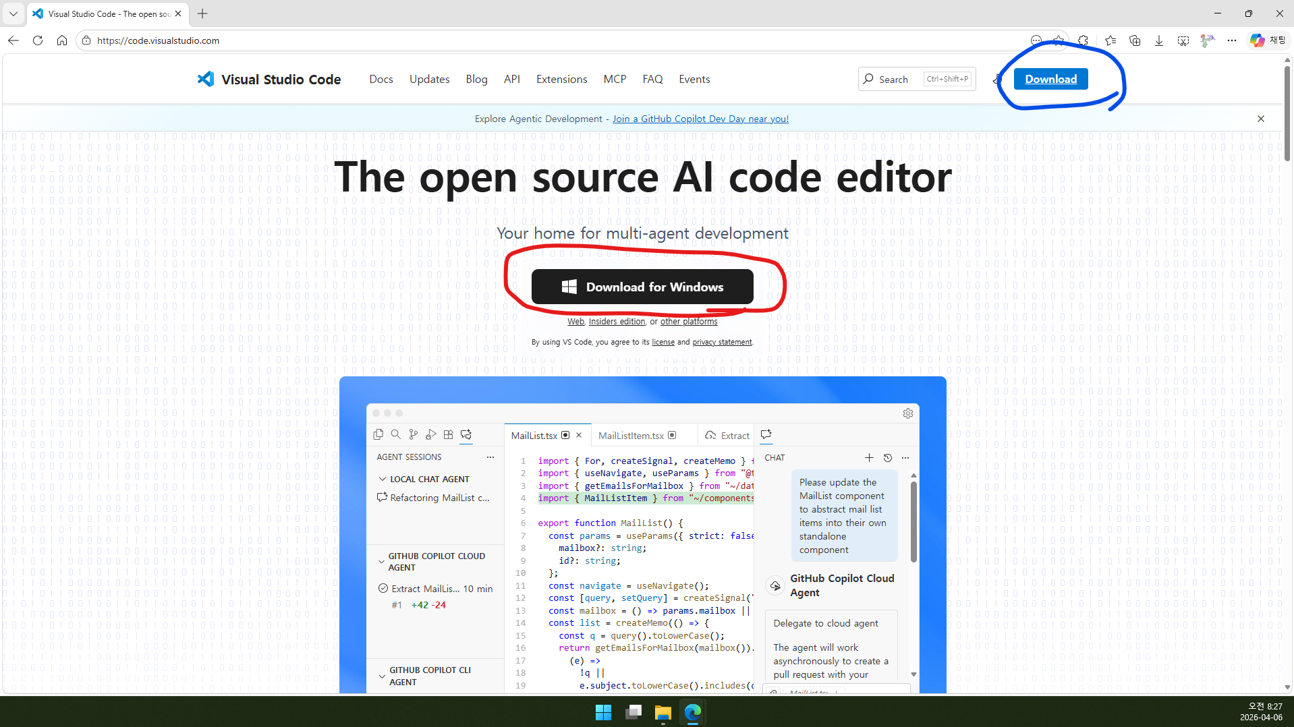View site information lock icon

coord(86,40)
